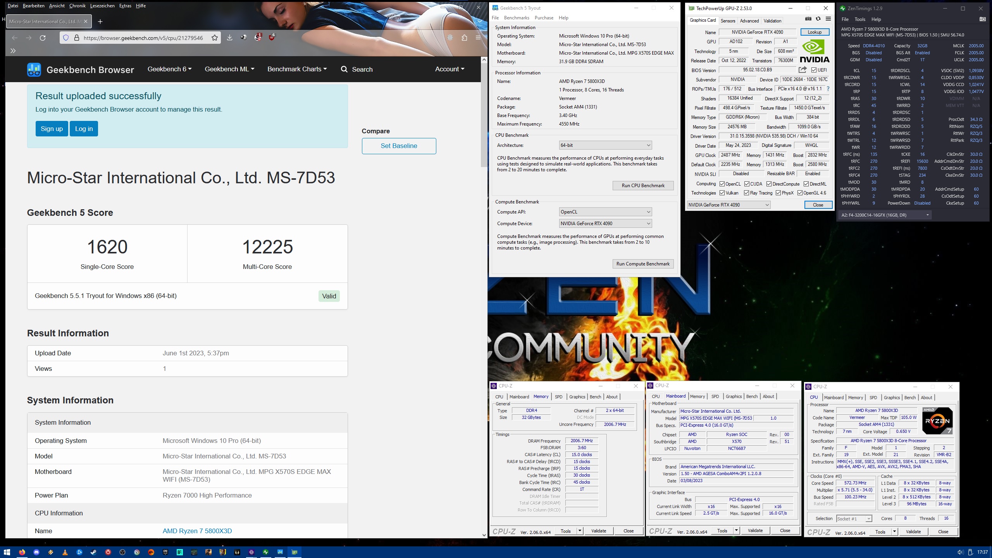The image size is (992, 558).
Task: Toggle the DirectML checkbox in GPU-Z
Action: pos(806,184)
